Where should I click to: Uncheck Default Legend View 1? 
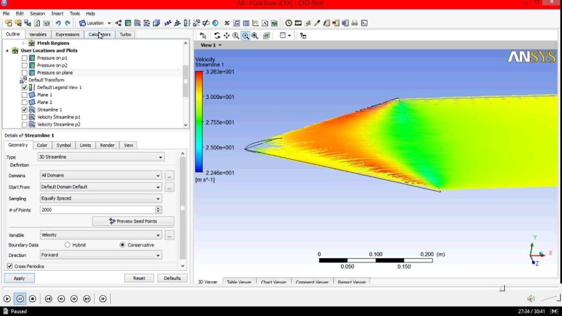click(x=25, y=87)
